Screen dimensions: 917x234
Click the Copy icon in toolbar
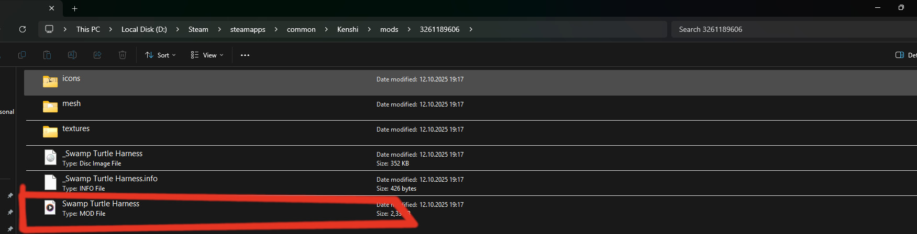[22, 55]
